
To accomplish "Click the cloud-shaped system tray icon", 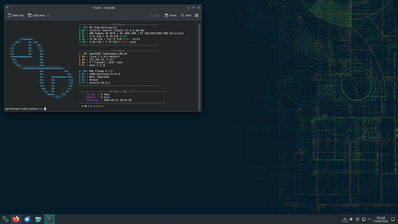I will click(345, 219).
